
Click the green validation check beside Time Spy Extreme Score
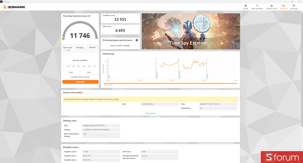[89, 16]
